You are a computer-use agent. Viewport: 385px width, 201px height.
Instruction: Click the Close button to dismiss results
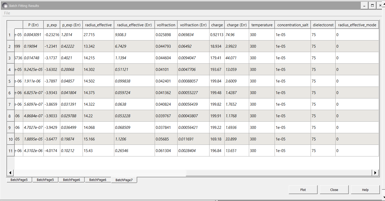(x=334, y=189)
